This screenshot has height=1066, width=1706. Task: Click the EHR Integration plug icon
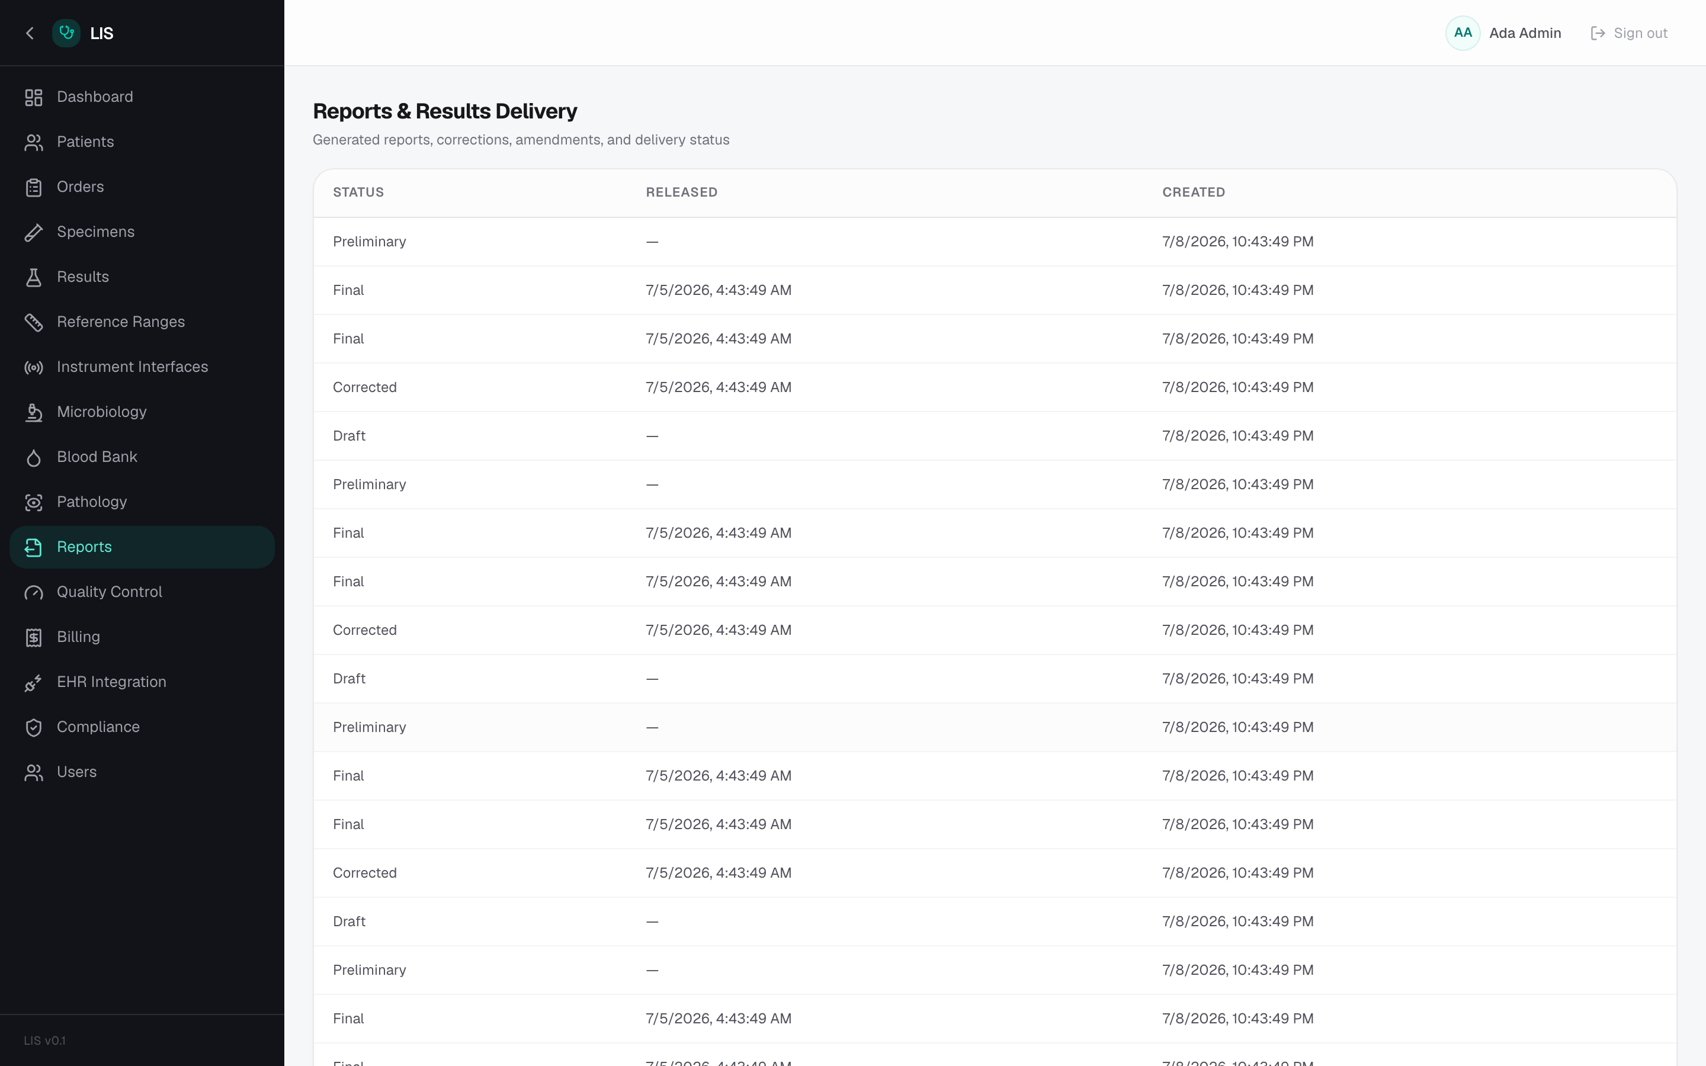(x=33, y=682)
